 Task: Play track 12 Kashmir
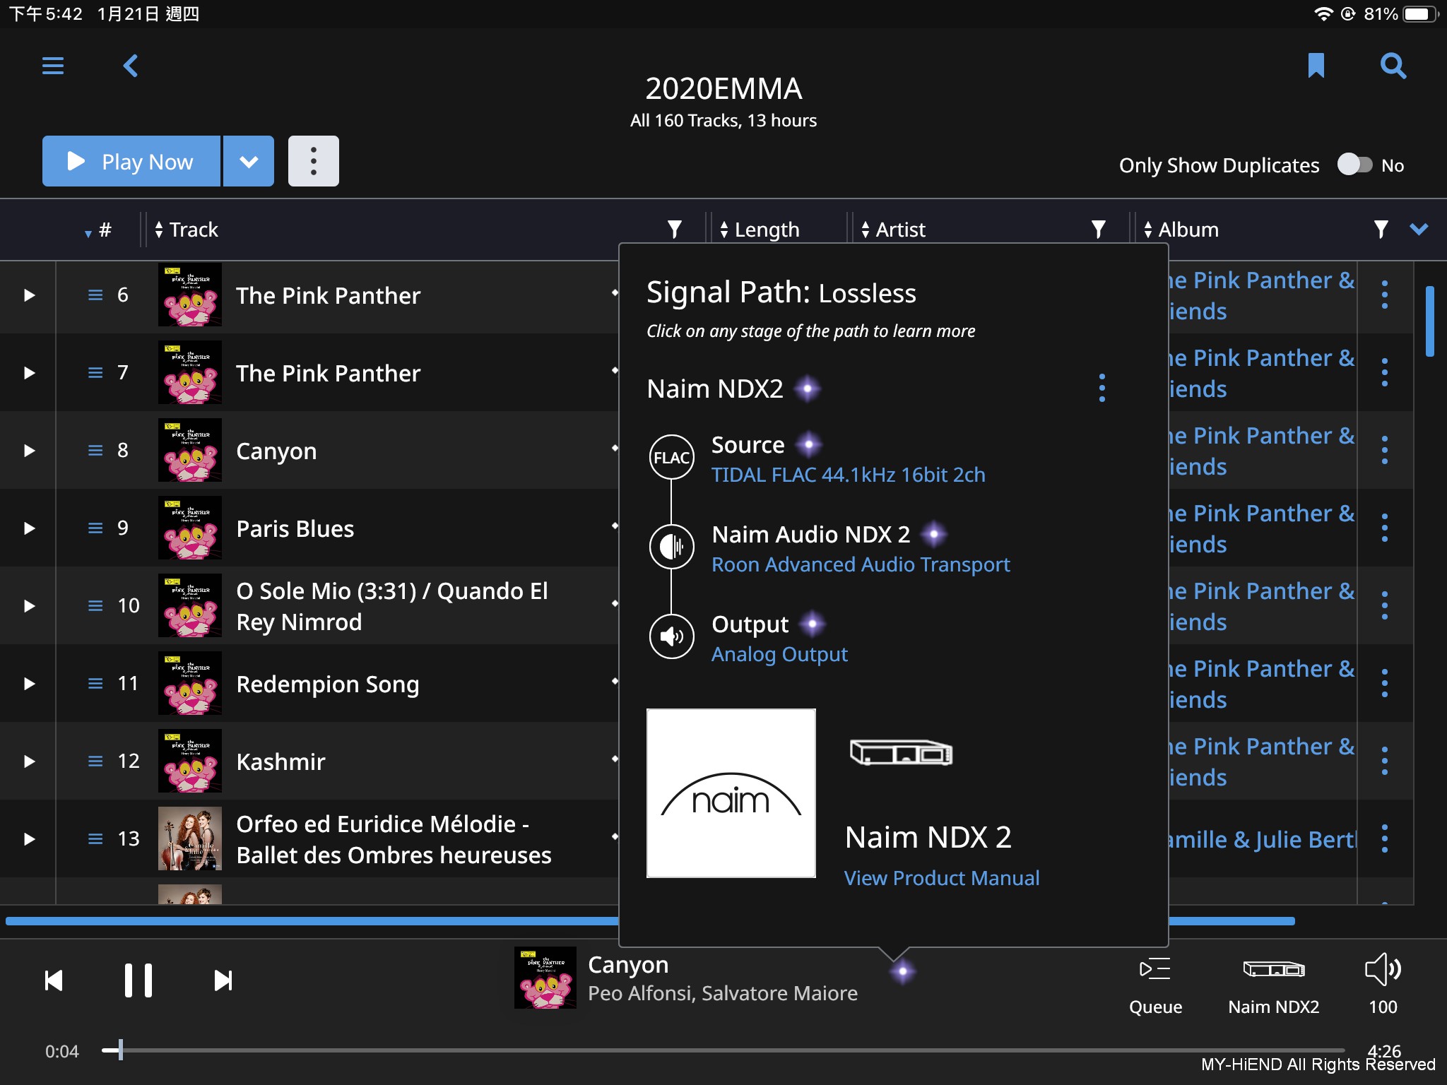[x=29, y=761]
